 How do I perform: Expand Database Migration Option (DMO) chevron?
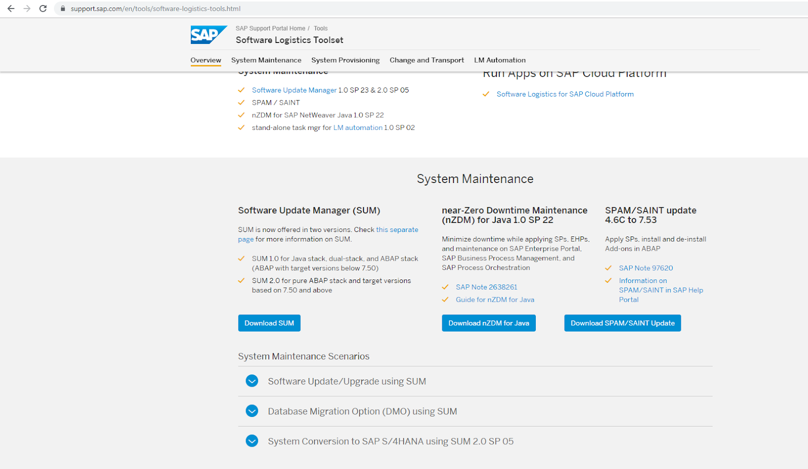(252, 411)
